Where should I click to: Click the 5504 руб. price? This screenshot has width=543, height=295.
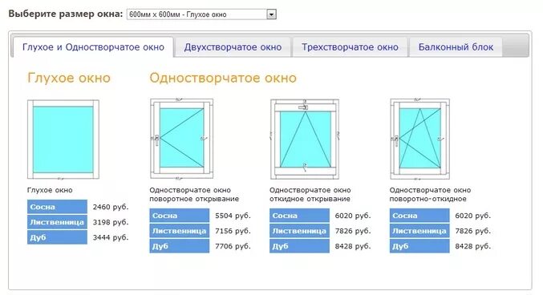[x=233, y=216]
